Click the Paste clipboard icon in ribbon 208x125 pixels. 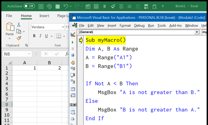click(10, 26)
